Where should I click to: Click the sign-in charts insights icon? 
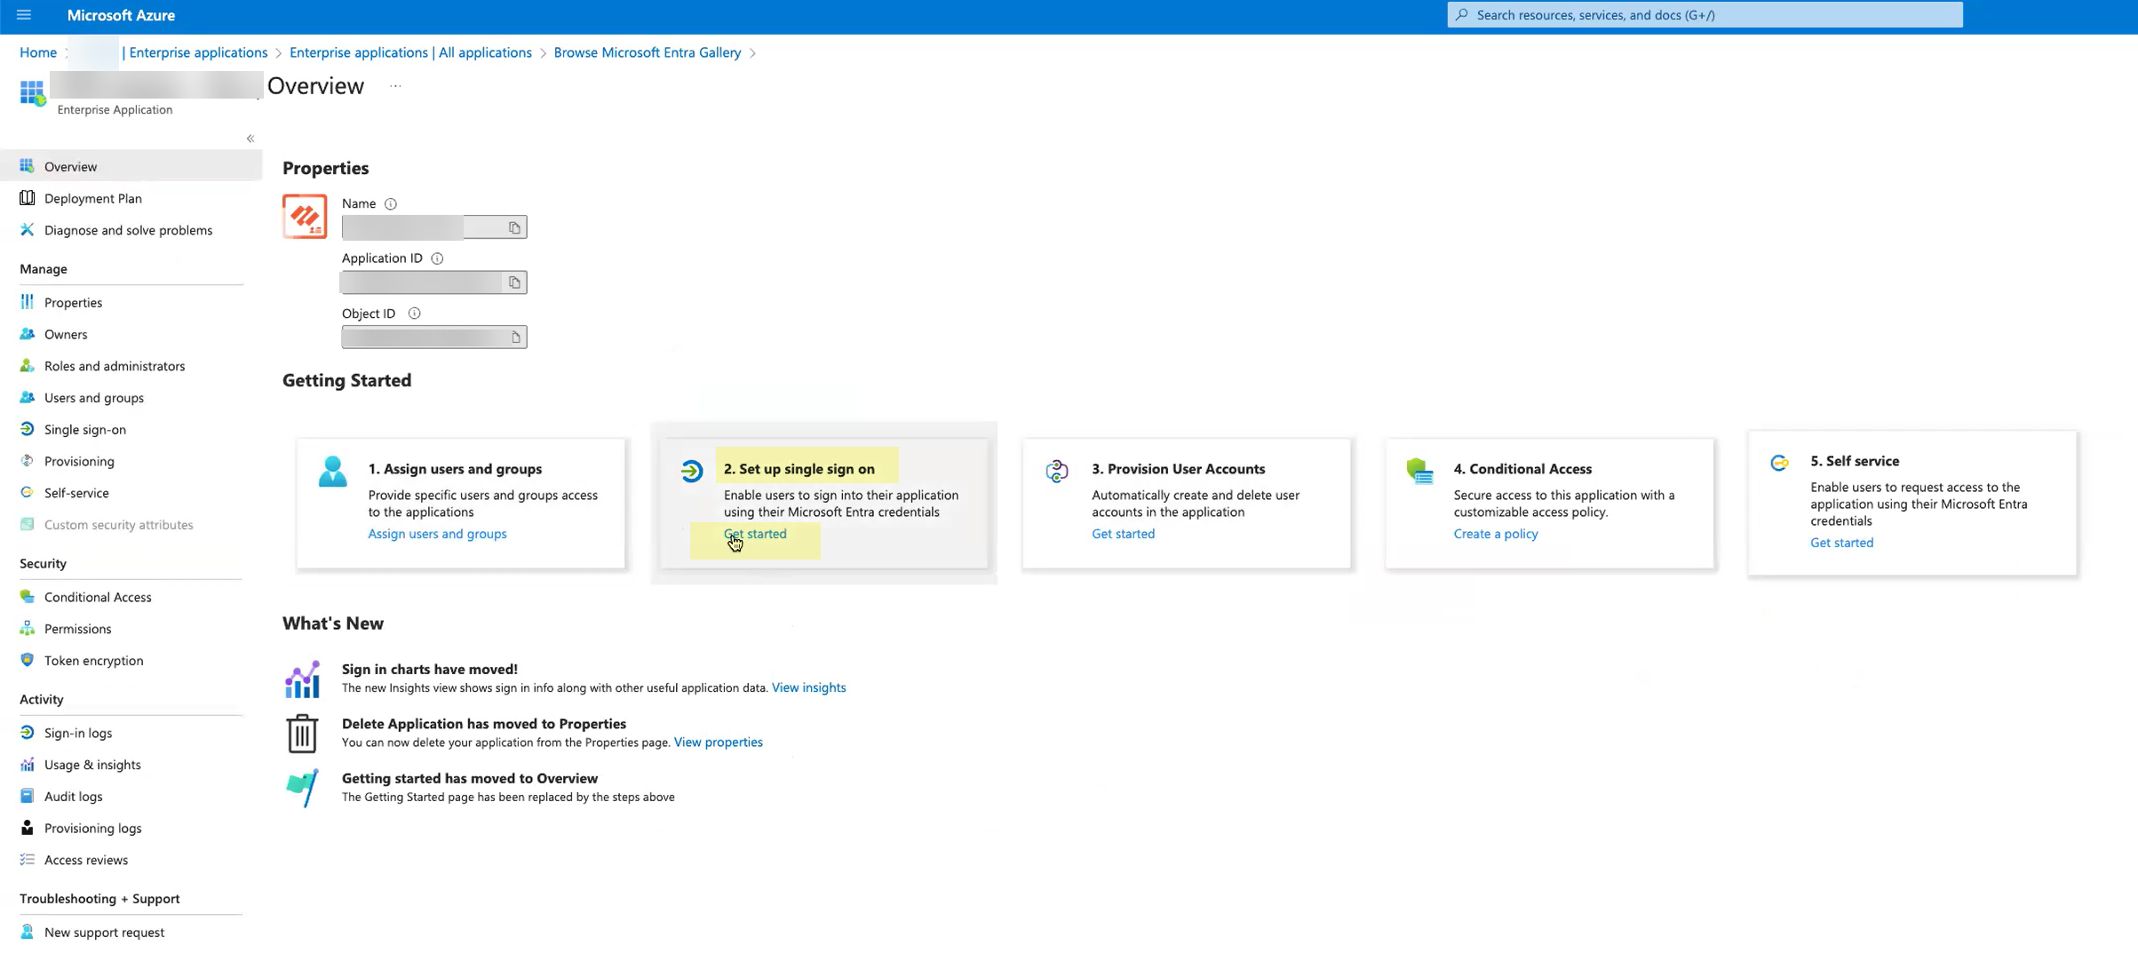302,679
